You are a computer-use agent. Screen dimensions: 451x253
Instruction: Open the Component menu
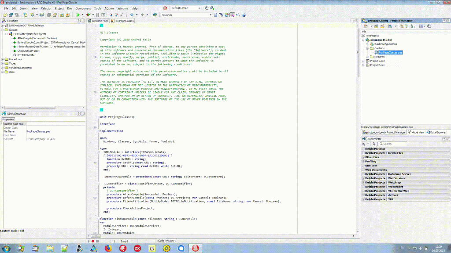[83, 8]
